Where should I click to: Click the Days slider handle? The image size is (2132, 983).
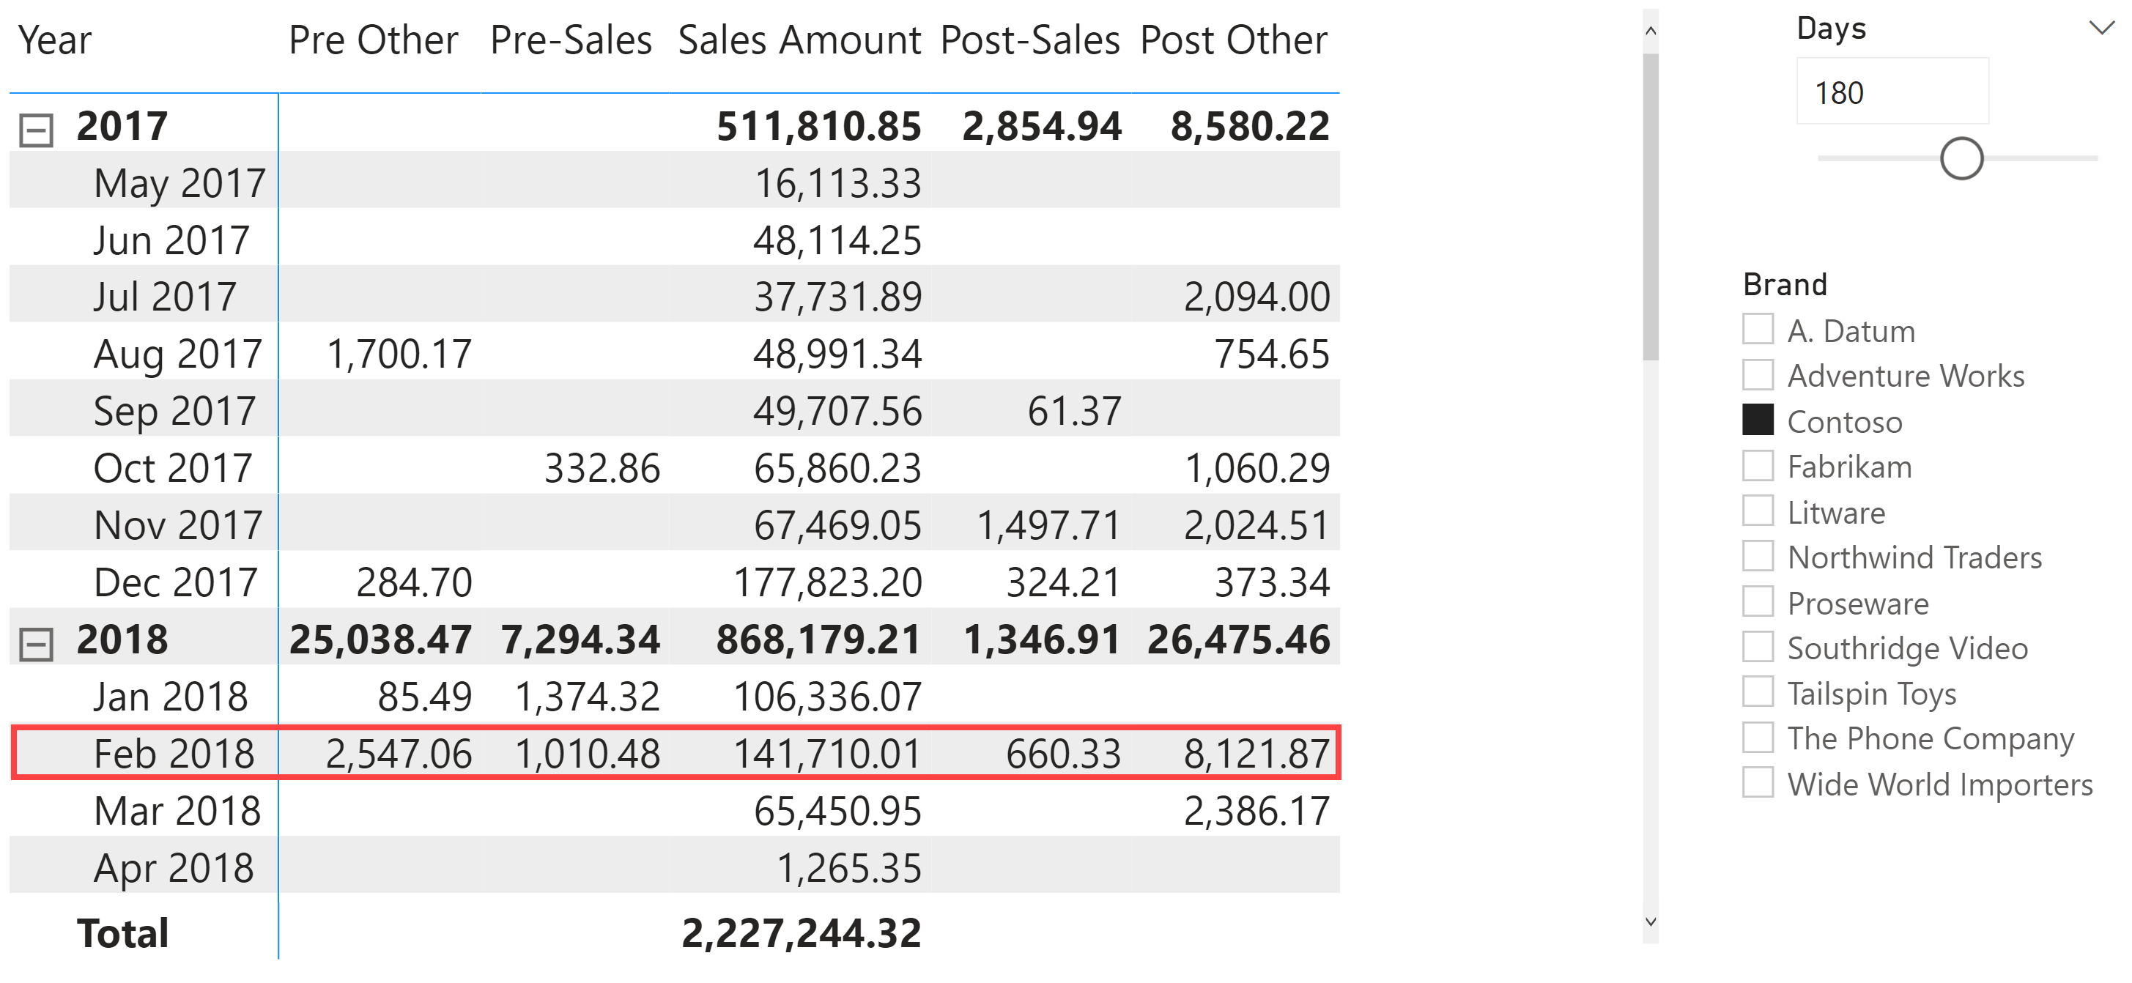tap(1961, 158)
